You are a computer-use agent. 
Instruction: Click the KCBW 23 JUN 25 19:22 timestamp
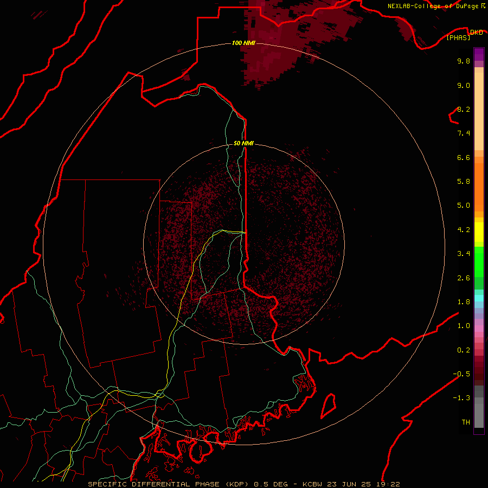pyautogui.click(x=351, y=484)
